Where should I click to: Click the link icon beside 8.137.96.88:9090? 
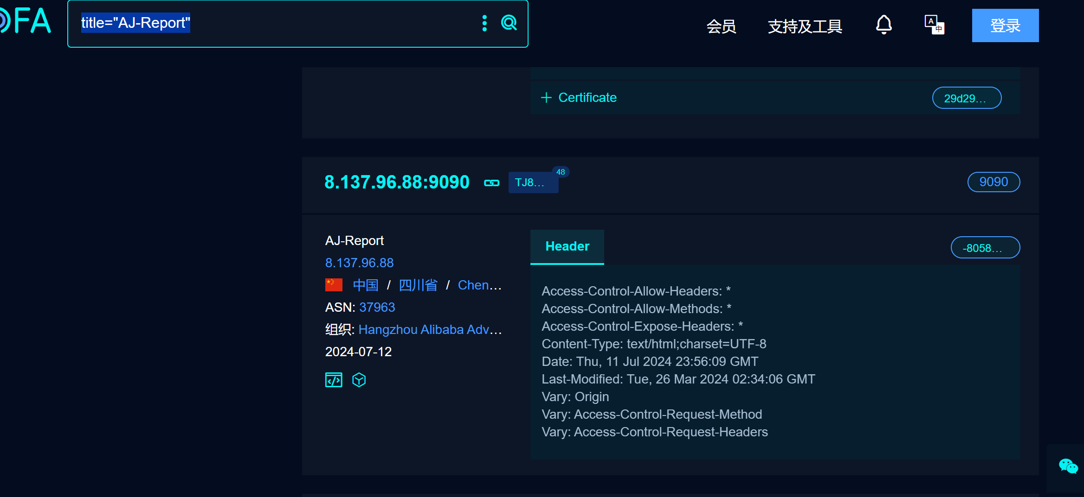coord(491,182)
